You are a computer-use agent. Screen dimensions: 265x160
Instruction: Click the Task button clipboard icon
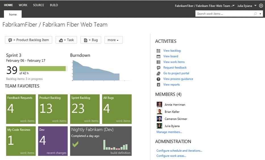[61, 40]
